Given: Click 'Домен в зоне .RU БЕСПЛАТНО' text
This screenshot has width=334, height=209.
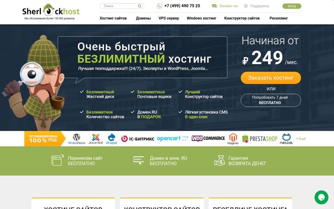Looking at the screenshot, I should 168,161.
